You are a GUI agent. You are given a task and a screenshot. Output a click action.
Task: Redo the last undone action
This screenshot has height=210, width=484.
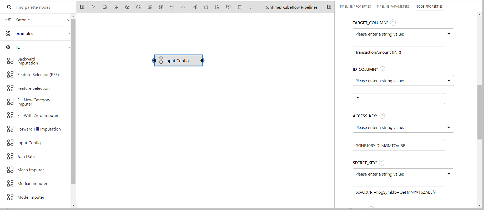183,7
